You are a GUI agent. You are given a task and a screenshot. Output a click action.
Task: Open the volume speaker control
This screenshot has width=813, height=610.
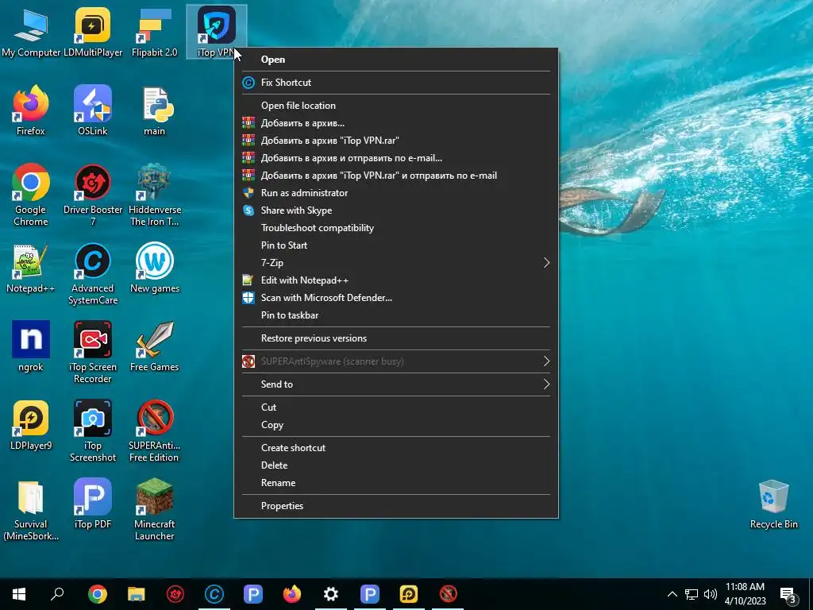pos(711,594)
